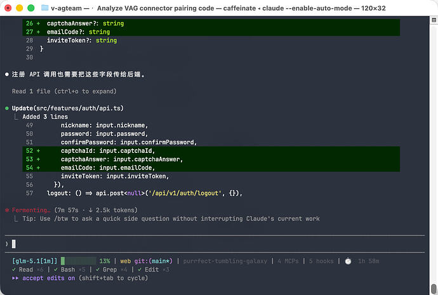This screenshot has height=295, width=438.
Task: Click Read ×6 tool counter
Action: (x=31, y=270)
